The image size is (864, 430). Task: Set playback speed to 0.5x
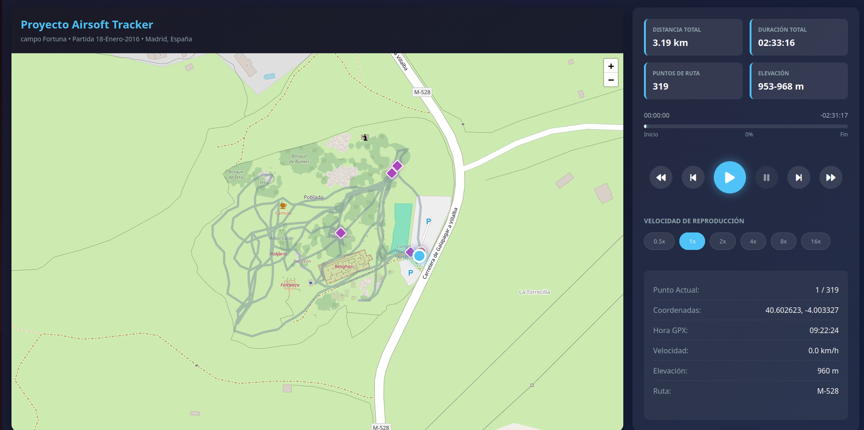coord(659,241)
